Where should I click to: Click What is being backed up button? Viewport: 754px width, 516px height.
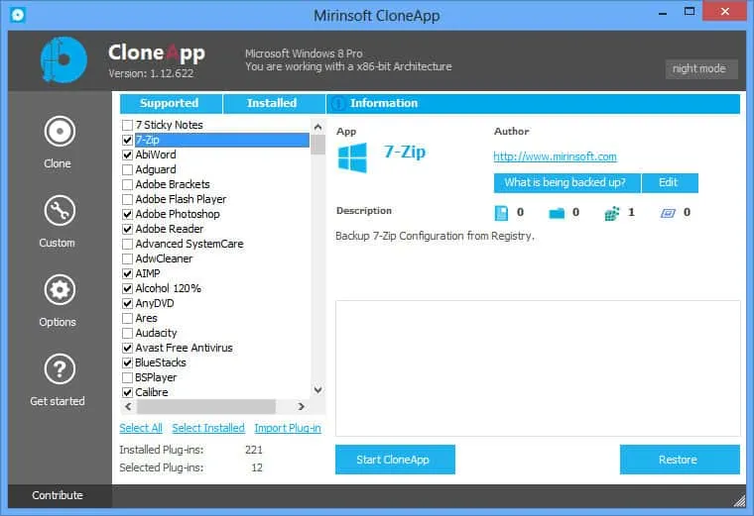point(566,183)
